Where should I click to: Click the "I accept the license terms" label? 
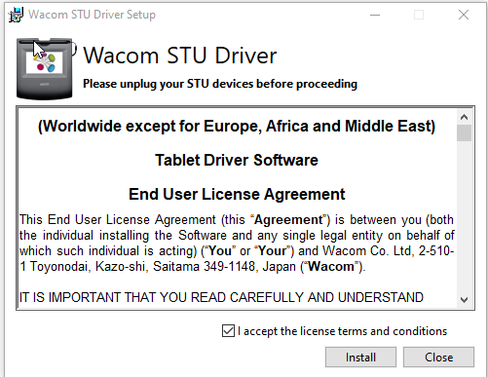[x=342, y=331]
